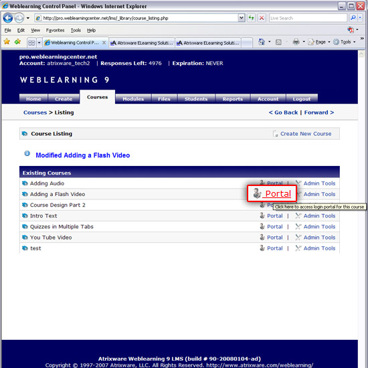
Task: Click the Print toolbar icon
Action: pyautogui.click(x=296, y=42)
